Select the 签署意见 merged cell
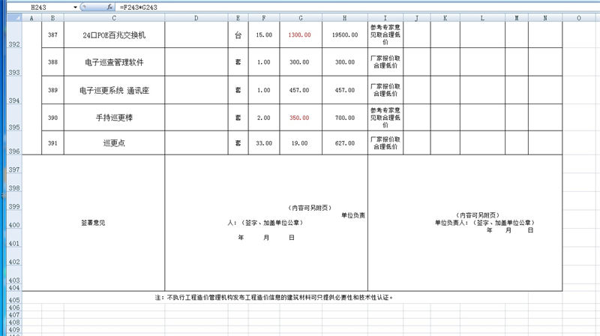Image resolution: width=600 pixels, height=336 pixels. [94, 223]
